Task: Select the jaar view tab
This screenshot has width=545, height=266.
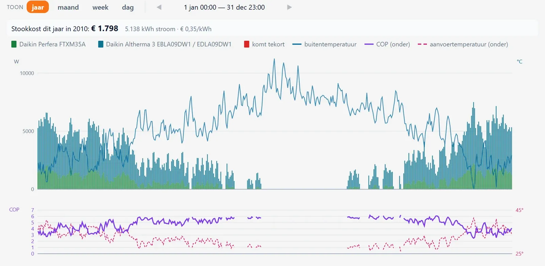Action: [x=38, y=7]
